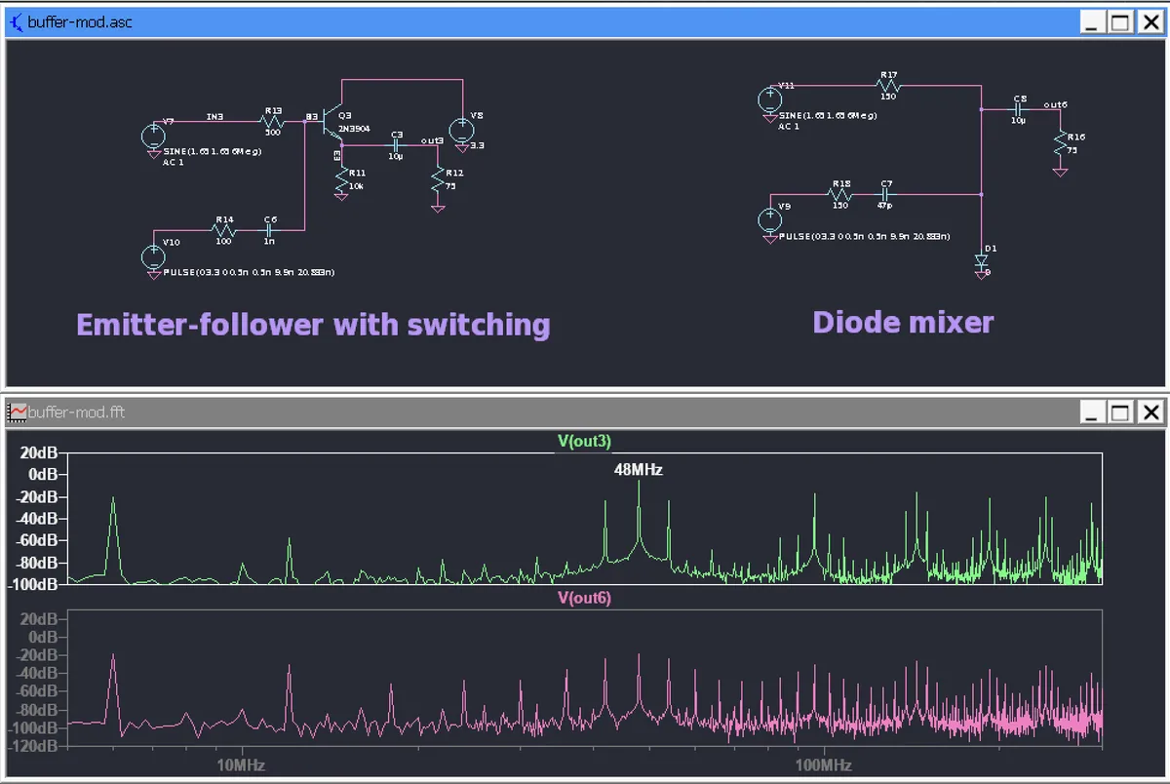Select capacitor C8 symbol

[1018, 109]
